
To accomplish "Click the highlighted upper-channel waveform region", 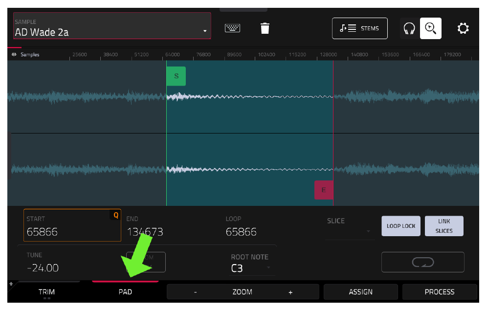I will (250, 97).
